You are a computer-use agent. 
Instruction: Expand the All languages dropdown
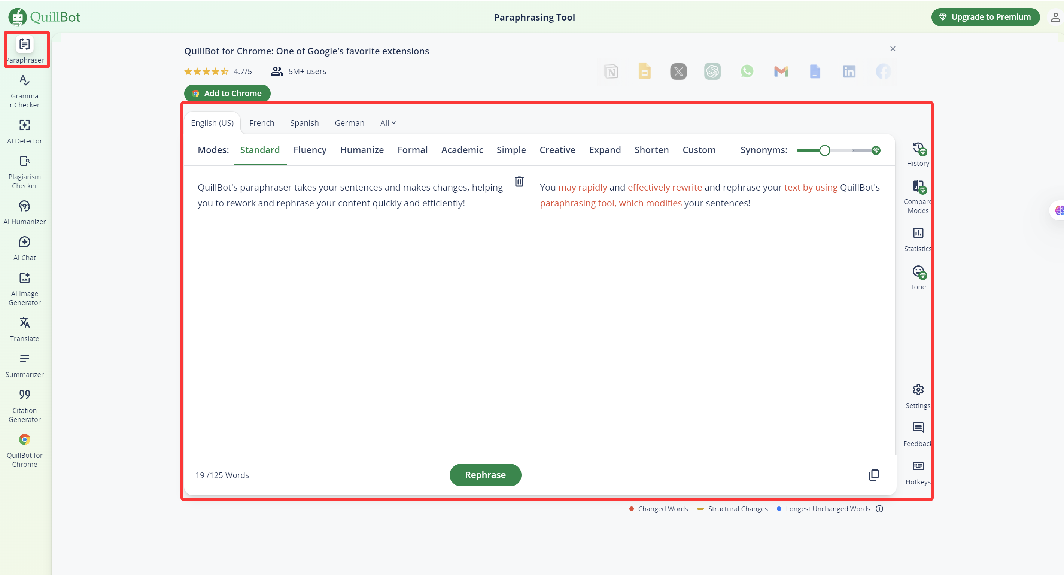pyautogui.click(x=388, y=123)
